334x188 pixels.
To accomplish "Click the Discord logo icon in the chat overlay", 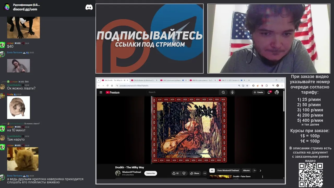I will click(x=89, y=7).
